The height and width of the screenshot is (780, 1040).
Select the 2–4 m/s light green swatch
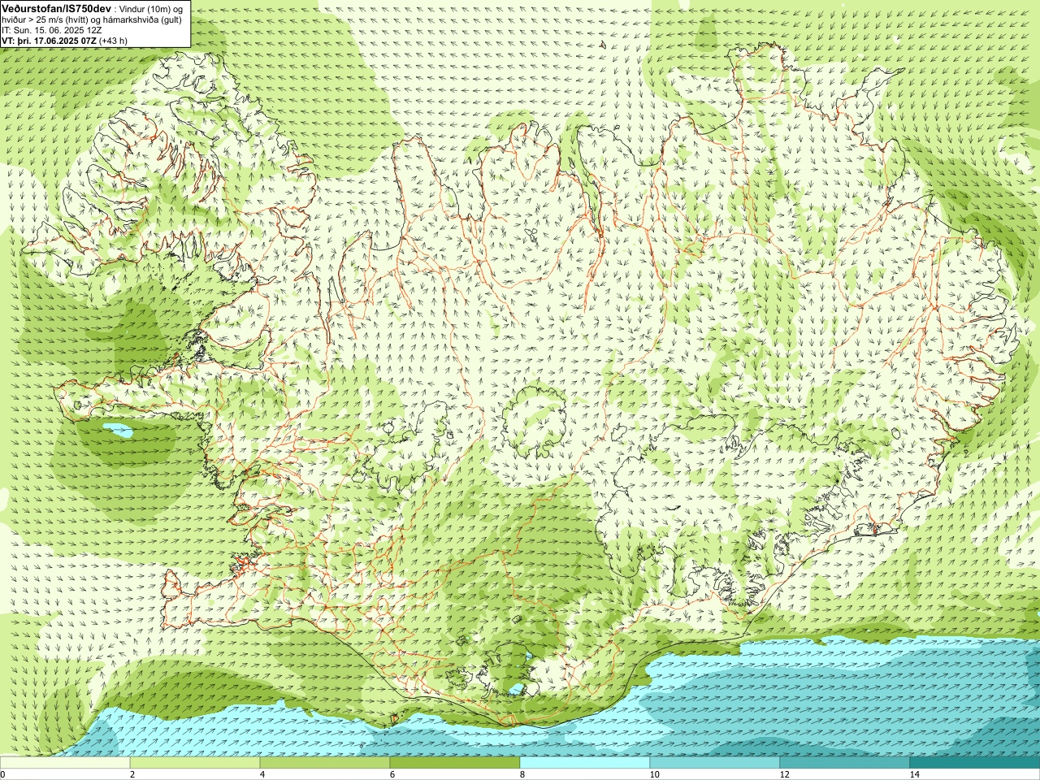(195, 763)
